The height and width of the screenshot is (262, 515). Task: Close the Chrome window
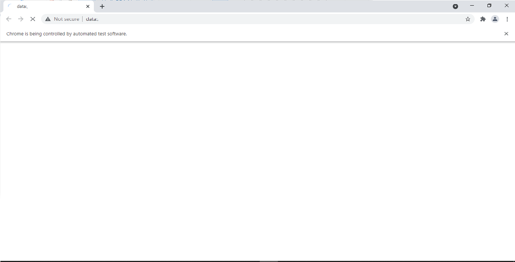pos(507,6)
